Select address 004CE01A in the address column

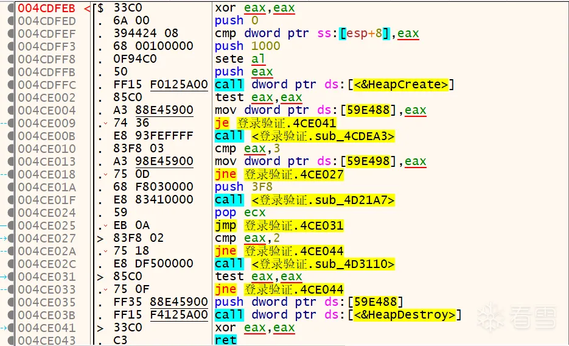(x=47, y=187)
